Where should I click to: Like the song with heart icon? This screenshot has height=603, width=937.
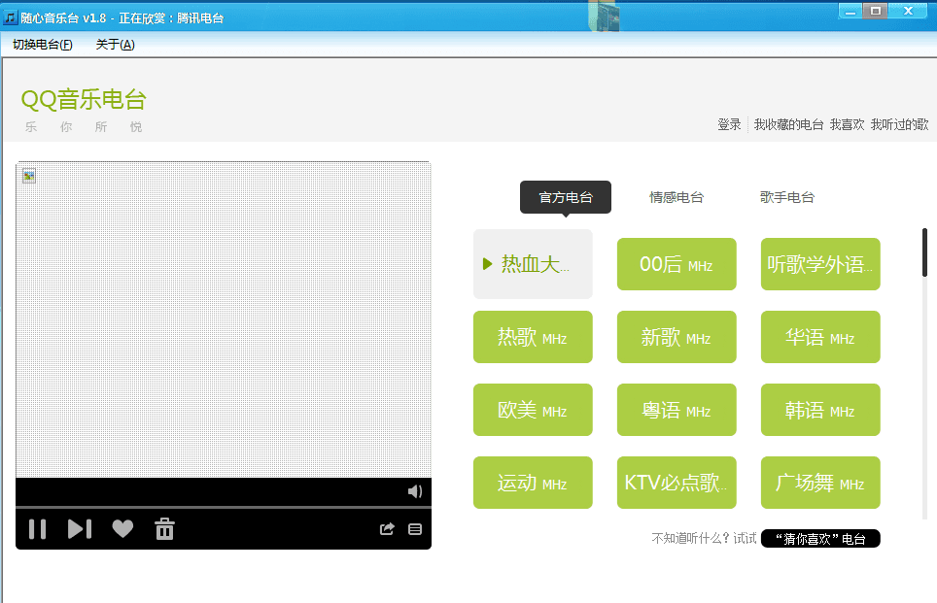(122, 529)
